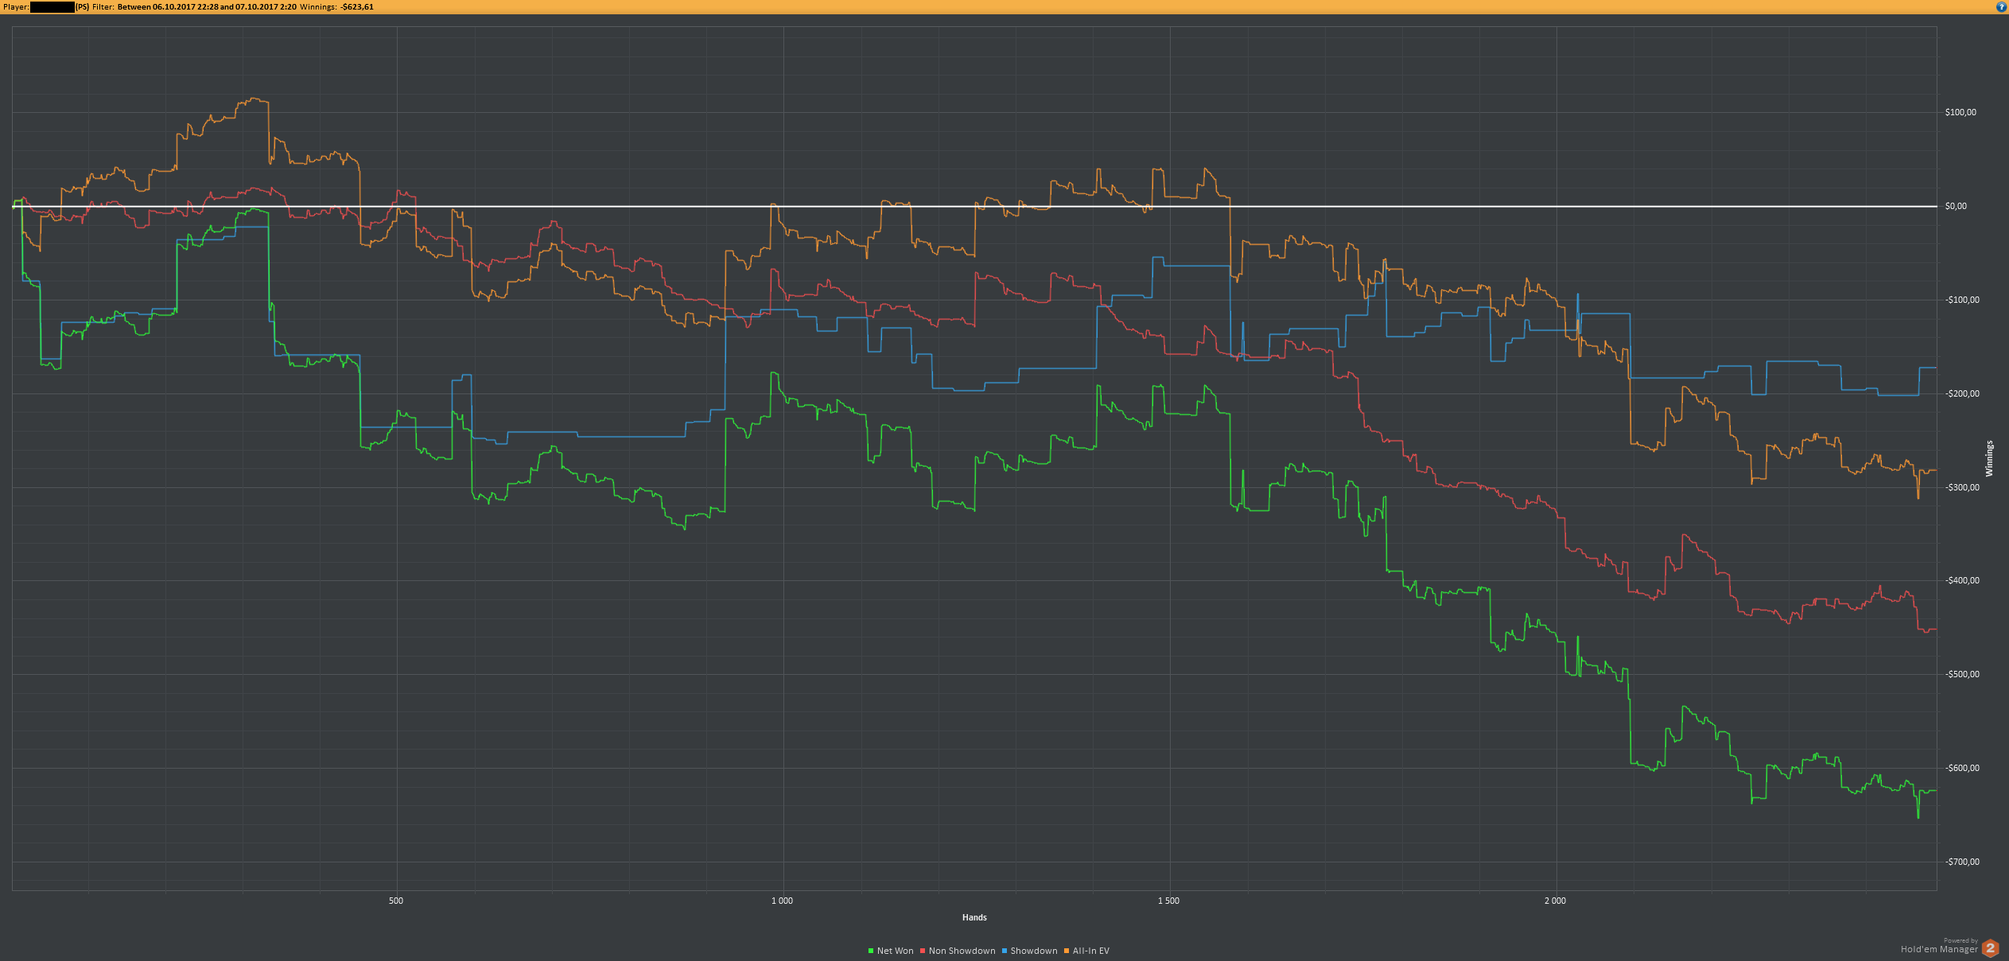Viewport: 2009px width, 961px height.
Task: Click the Player label in header
Action: coord(16,6)
